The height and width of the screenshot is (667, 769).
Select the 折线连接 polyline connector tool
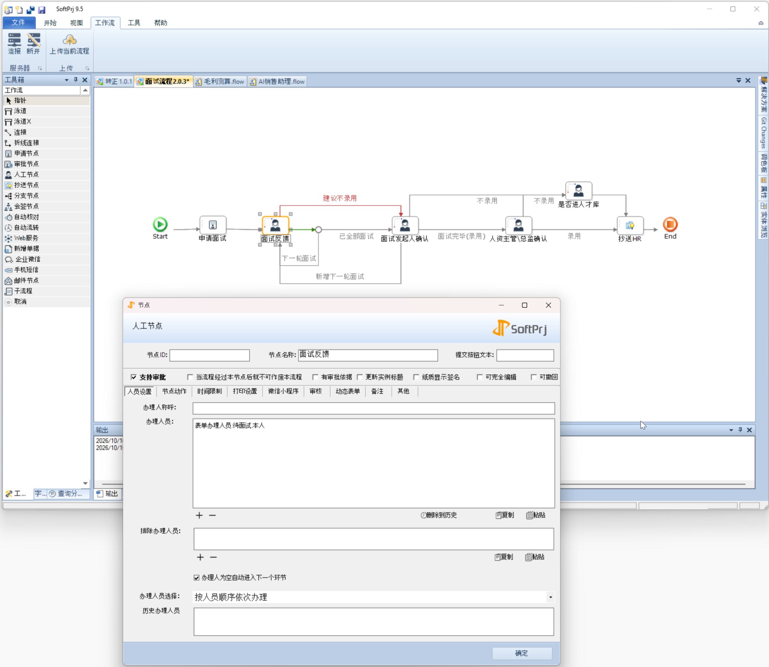tap(47, 143)
